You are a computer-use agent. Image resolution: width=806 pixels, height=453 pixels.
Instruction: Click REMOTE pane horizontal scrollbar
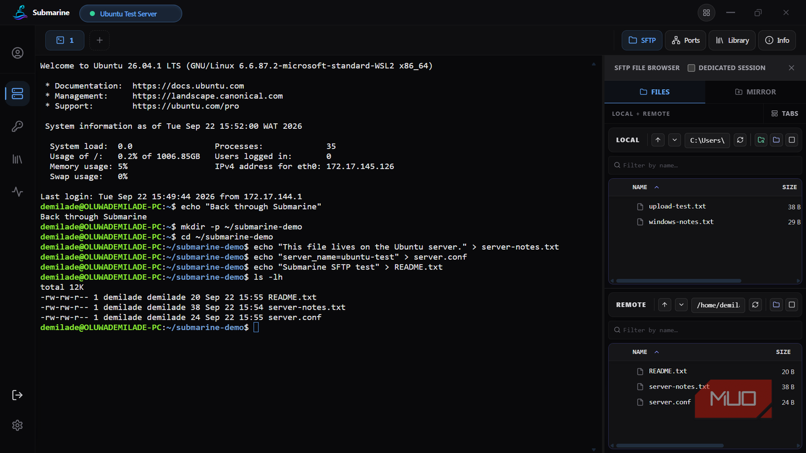[670, 445]
